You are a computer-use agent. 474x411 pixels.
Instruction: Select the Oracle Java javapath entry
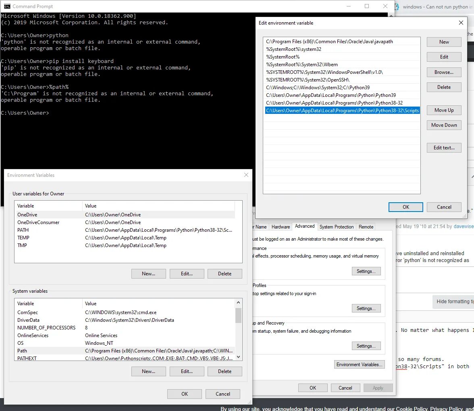[x=342, y=42]
